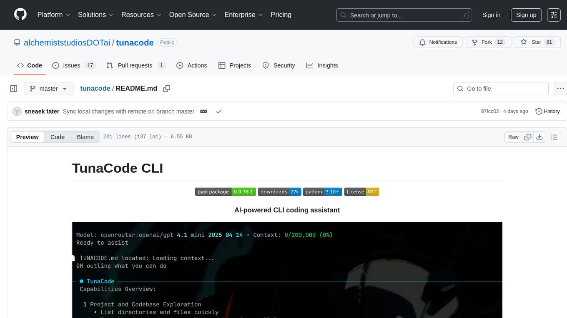The height and width of the screenshot is (318, 567).
Task: Open sneaek tater author link
Action: (42, 112)
